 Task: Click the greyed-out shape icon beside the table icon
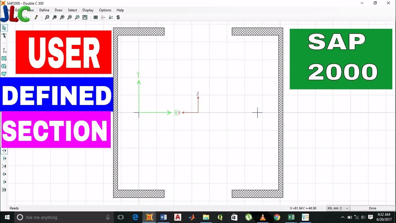coord(103,17)
